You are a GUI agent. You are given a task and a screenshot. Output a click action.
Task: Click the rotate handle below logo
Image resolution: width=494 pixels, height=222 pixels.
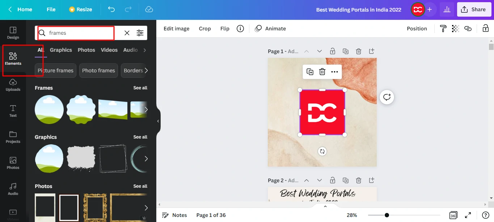322,151
